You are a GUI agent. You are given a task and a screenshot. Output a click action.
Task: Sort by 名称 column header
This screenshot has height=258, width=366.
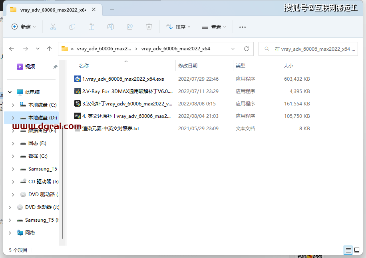[84, 66]
